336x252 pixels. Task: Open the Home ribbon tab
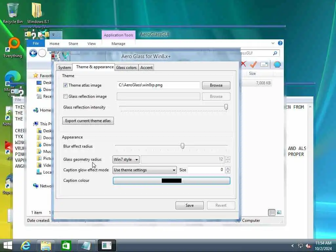click(x=54, y=44)
